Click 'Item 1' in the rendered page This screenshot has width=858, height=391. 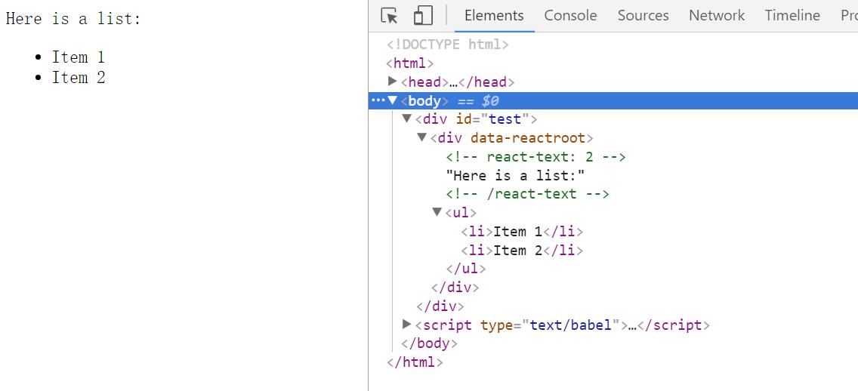click(79, 57)
